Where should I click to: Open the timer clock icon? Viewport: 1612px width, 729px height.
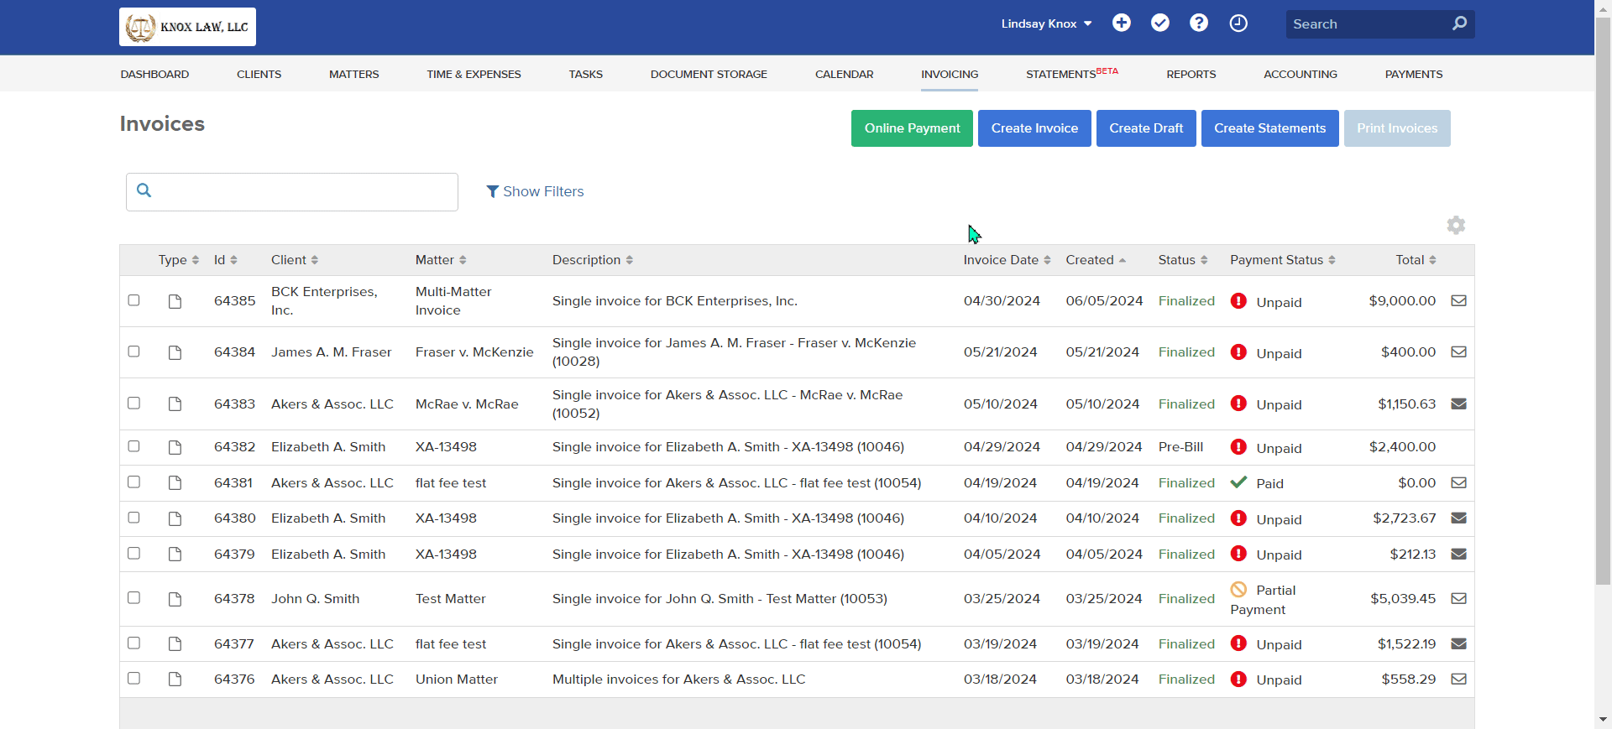(x=1238, y=23)
